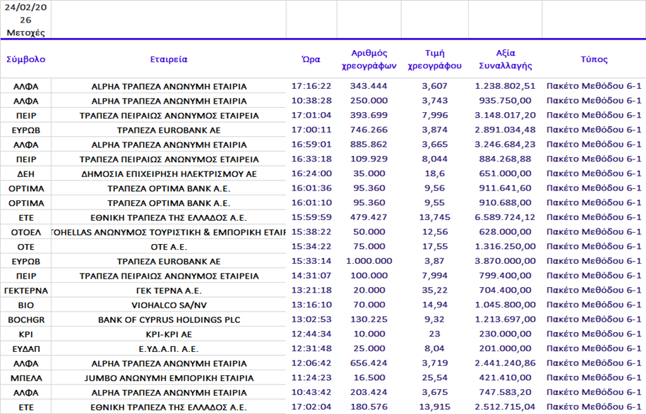Select the ΟΤΕ Α.Ε. company cell
Viewport: 646px width, 414px height.
point(169,247)
